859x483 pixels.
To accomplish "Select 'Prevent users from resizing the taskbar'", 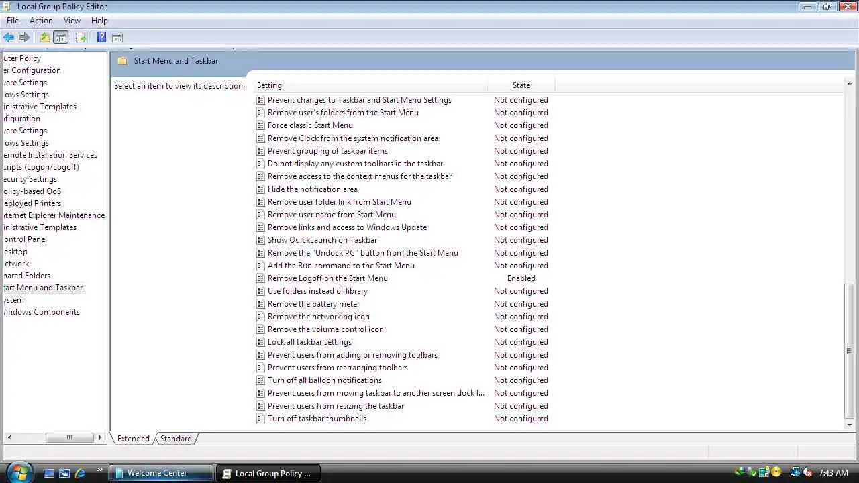I will [336, 406].
